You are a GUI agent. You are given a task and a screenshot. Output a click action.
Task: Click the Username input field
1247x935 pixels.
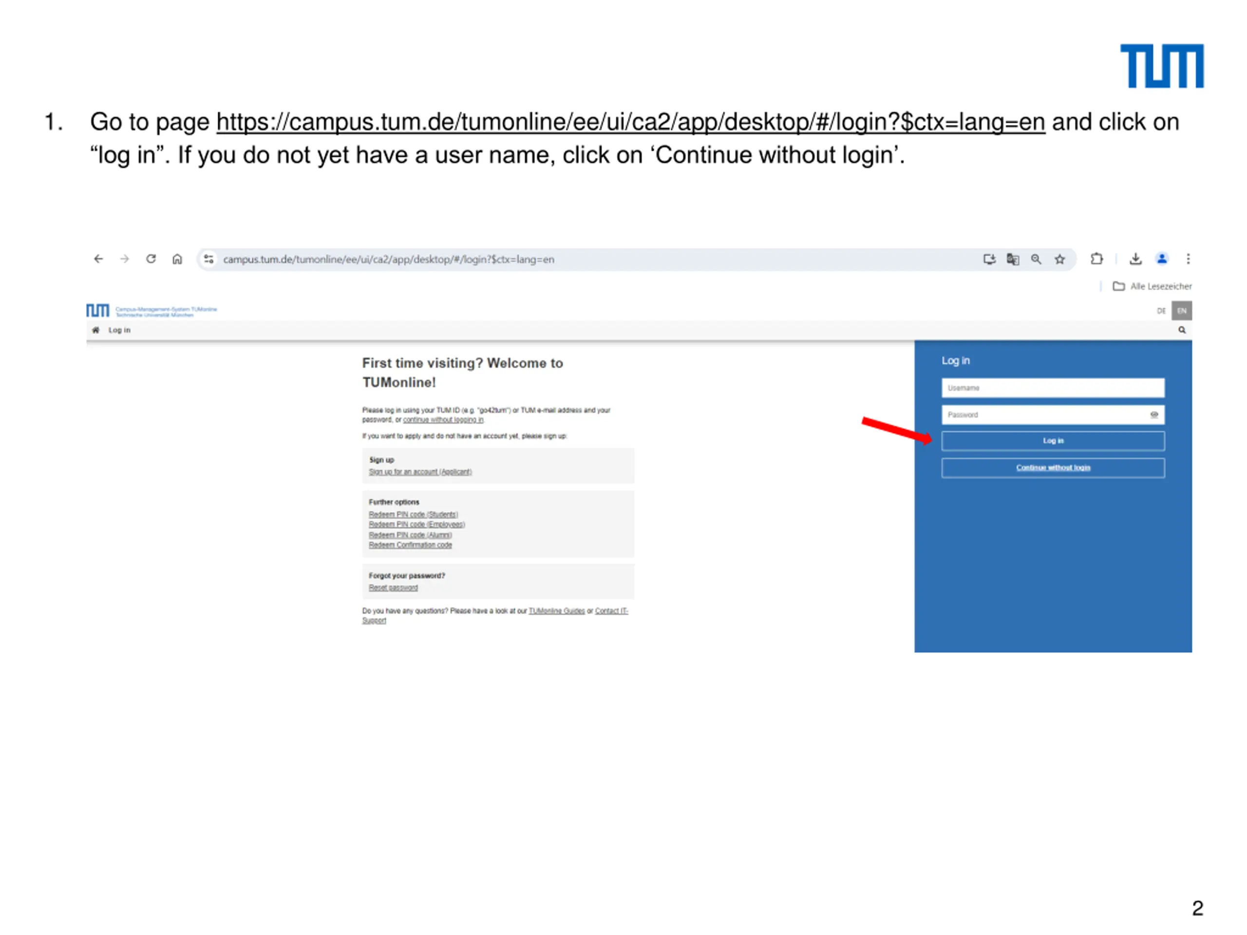click(1053, 388)
